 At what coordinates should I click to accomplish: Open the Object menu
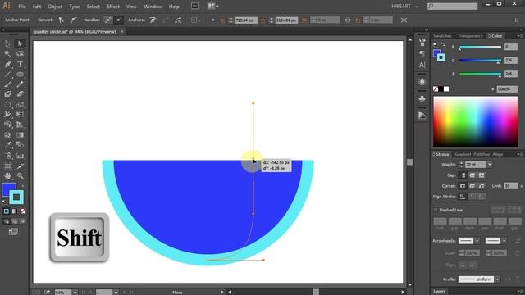[x=55, y=7]
